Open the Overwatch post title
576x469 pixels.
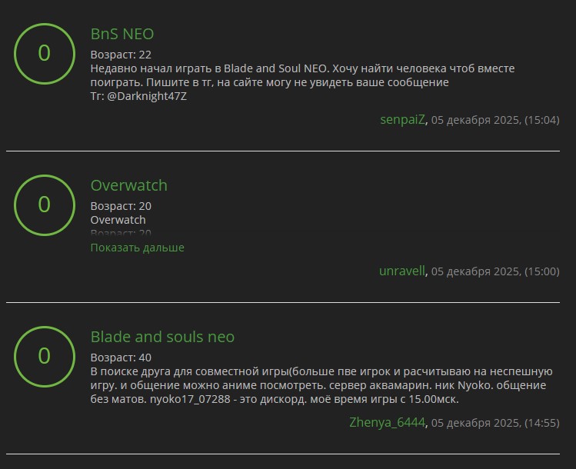click(x=128, y=185)
